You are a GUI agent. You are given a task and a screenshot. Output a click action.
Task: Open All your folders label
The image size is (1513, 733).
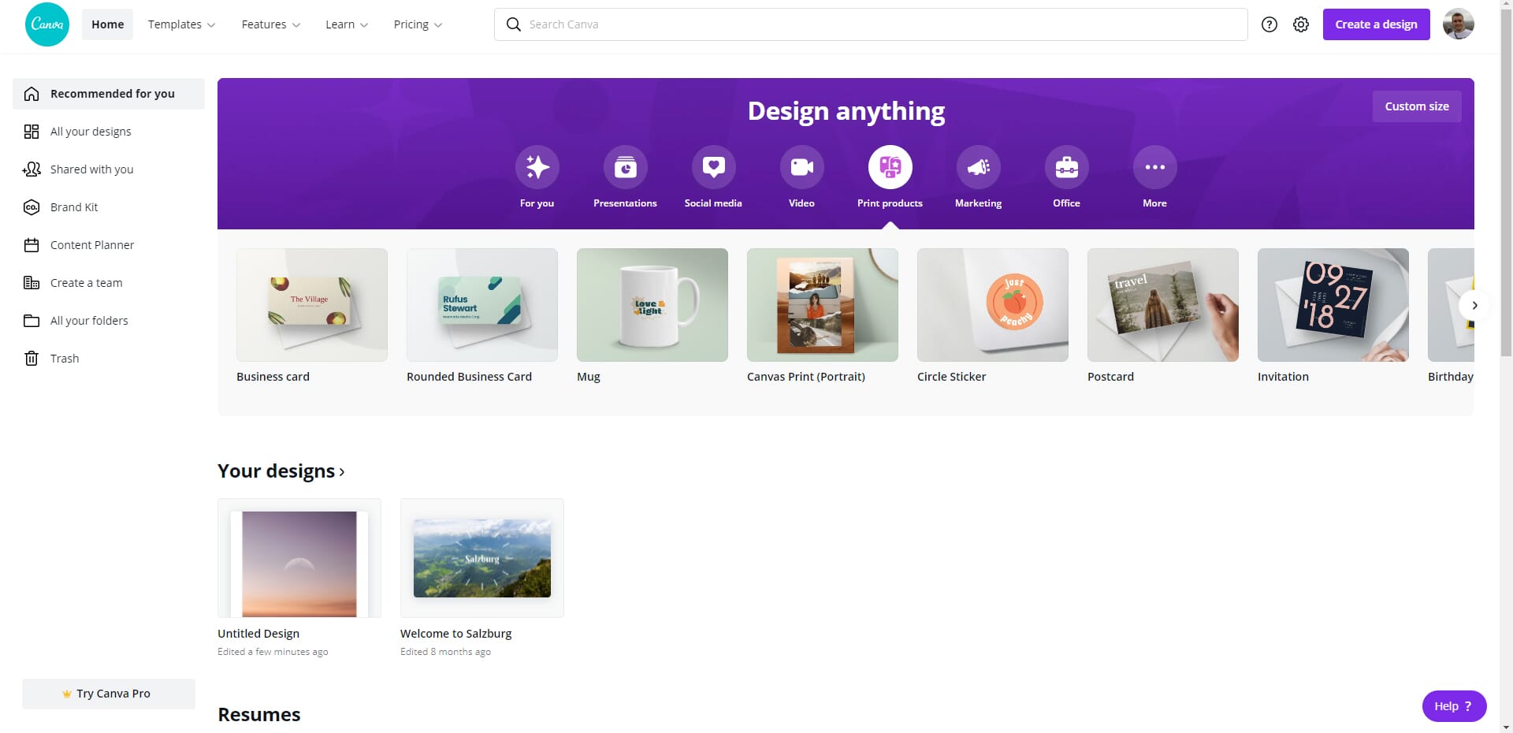(x=89, y=321)
